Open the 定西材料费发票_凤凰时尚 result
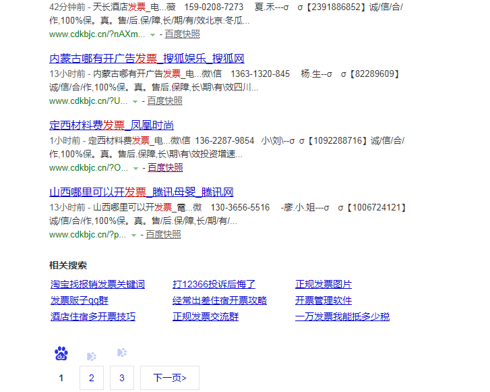 click(112, 125)
